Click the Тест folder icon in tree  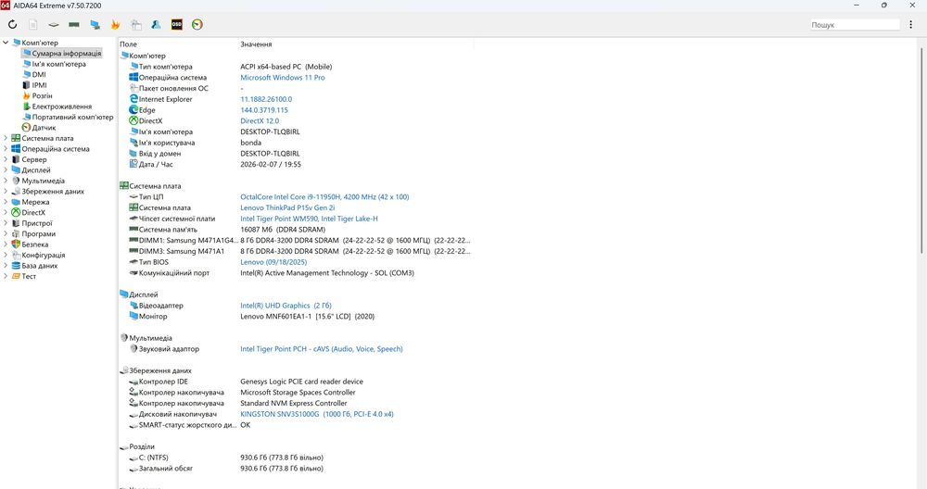[x=16, y=276]
